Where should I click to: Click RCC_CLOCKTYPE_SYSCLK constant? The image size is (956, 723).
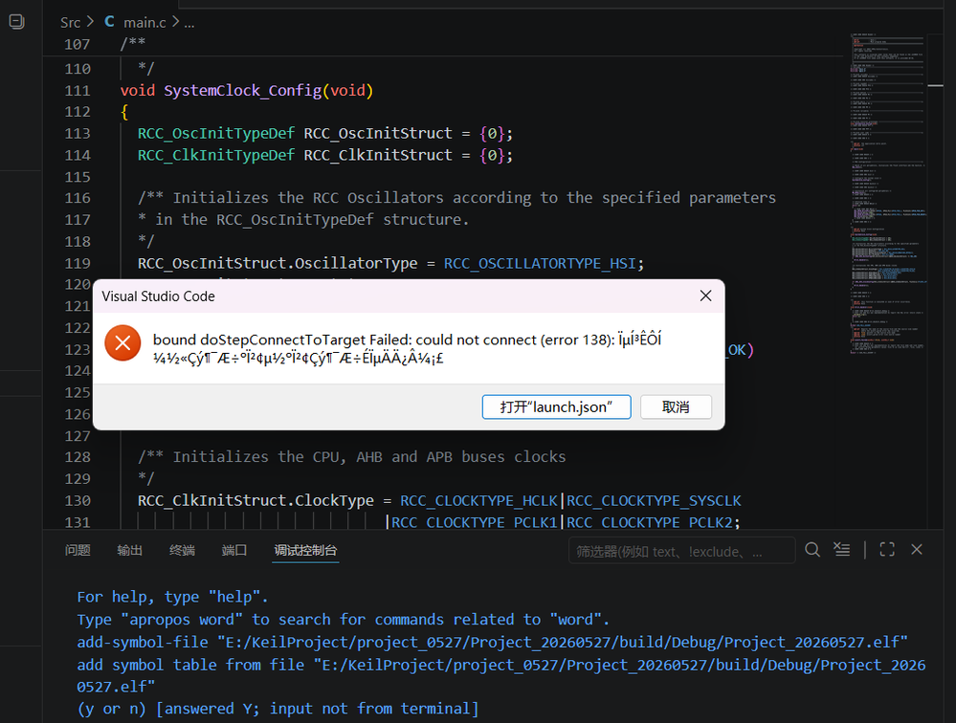click(654, 501)
